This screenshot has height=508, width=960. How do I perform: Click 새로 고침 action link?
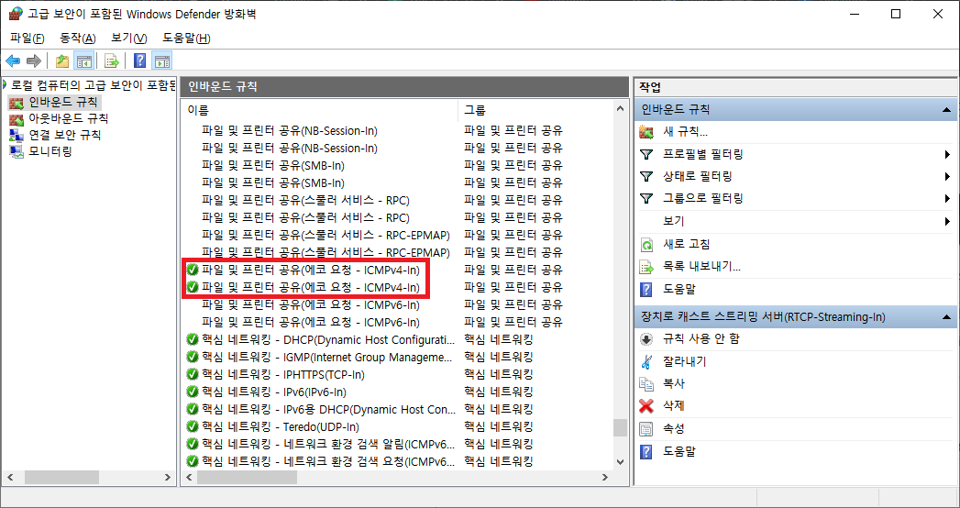tap(687, 245)
